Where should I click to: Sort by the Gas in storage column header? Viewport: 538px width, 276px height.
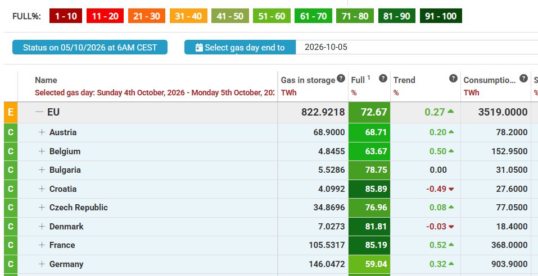(x=308, y=80)
